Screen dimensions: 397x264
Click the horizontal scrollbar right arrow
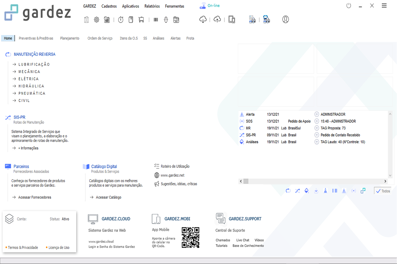click(385, 181)
